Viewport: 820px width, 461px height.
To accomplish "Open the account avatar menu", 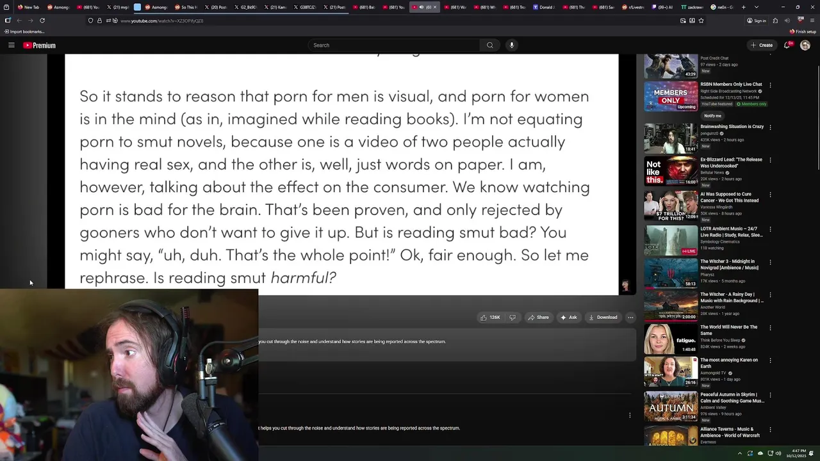I will tap(805, 45).
